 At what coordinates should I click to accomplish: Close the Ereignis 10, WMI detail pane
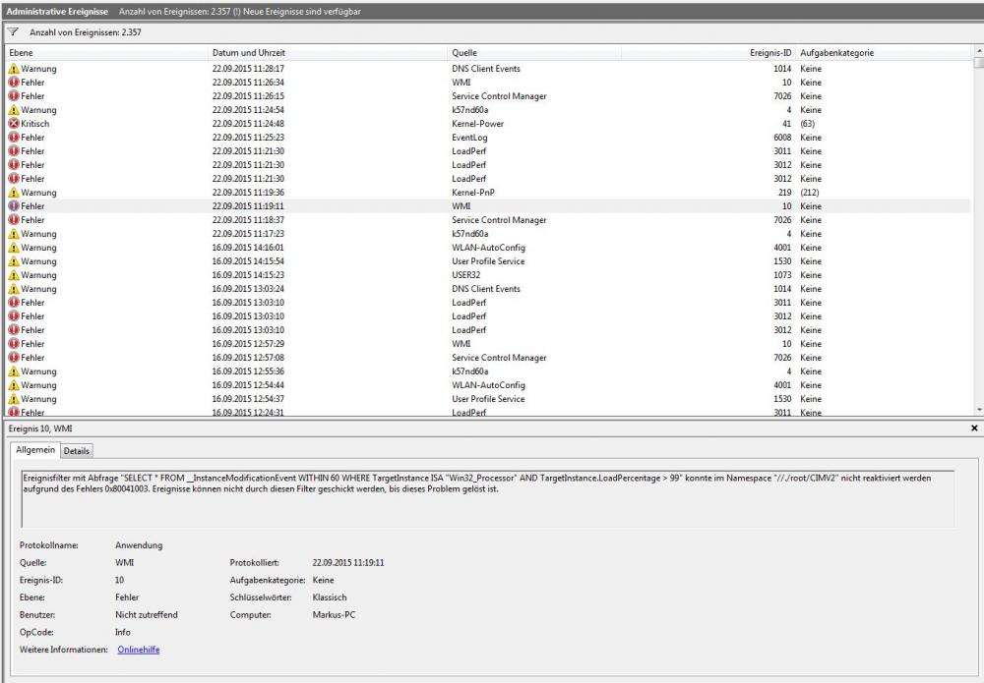click(x=974, y=428)
